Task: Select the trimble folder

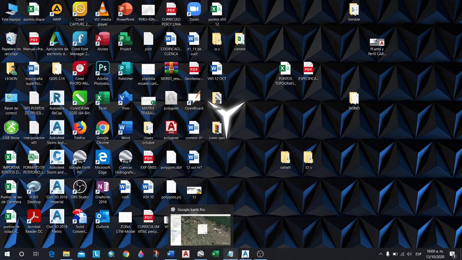Action: [x=354, y=13]
